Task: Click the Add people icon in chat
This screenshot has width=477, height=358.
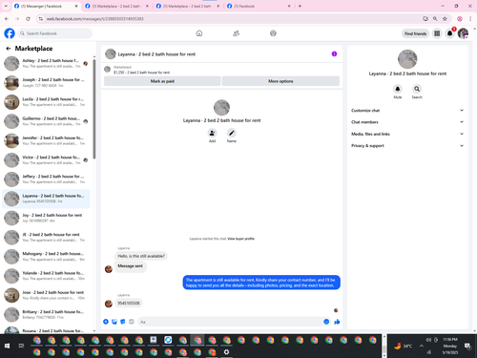Action: pos(212,133)
